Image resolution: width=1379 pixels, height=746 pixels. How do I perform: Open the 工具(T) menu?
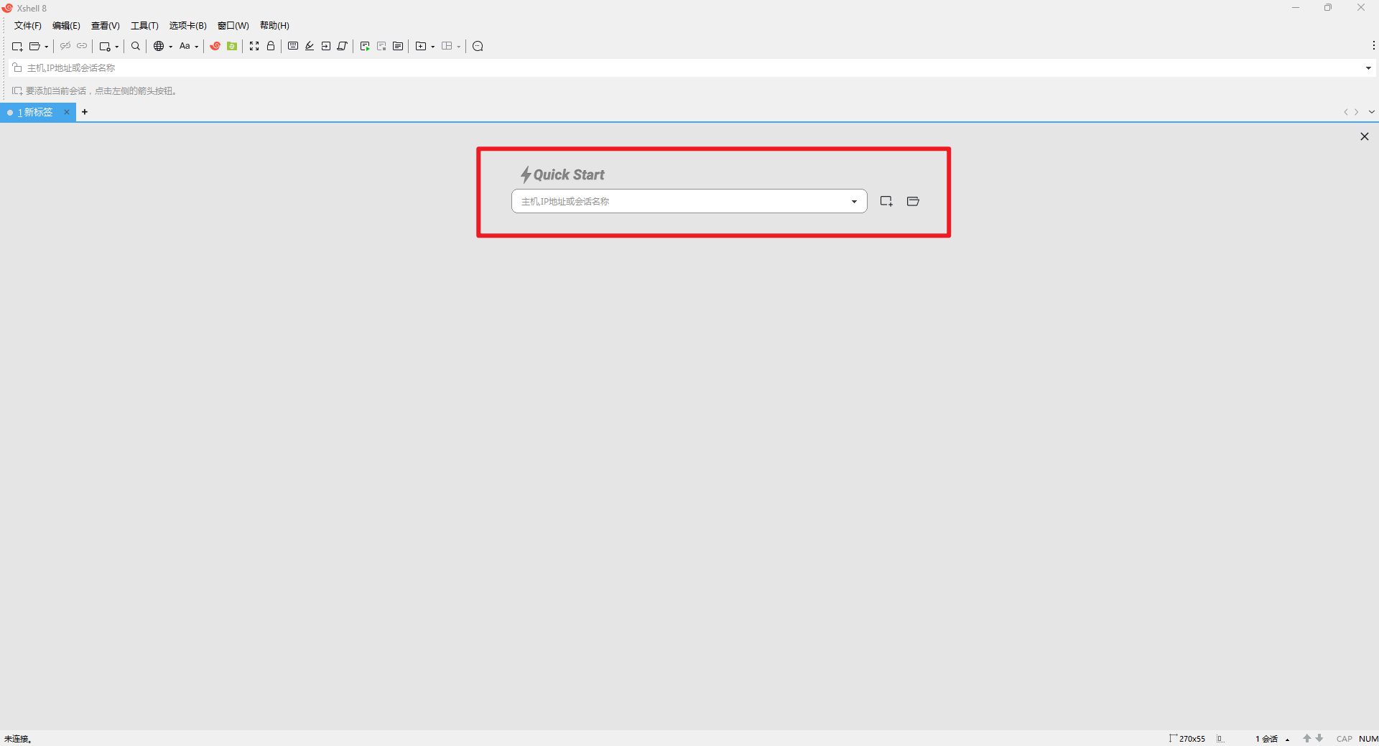pos(144,26)
